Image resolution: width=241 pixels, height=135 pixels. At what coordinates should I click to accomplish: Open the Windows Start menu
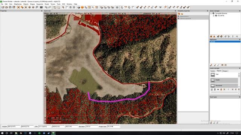click(2, 133)
